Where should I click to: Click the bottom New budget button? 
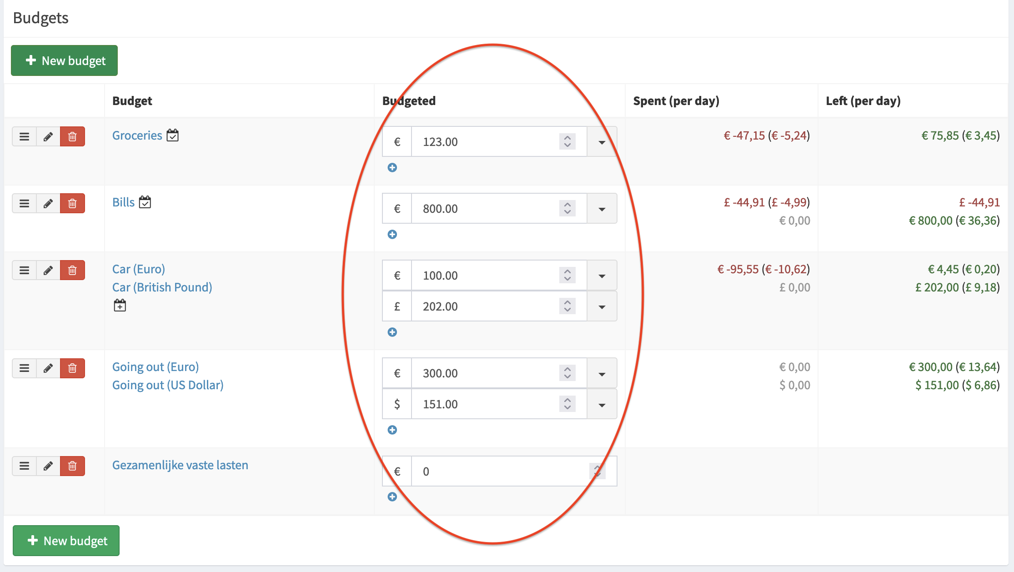pos(66,541)
